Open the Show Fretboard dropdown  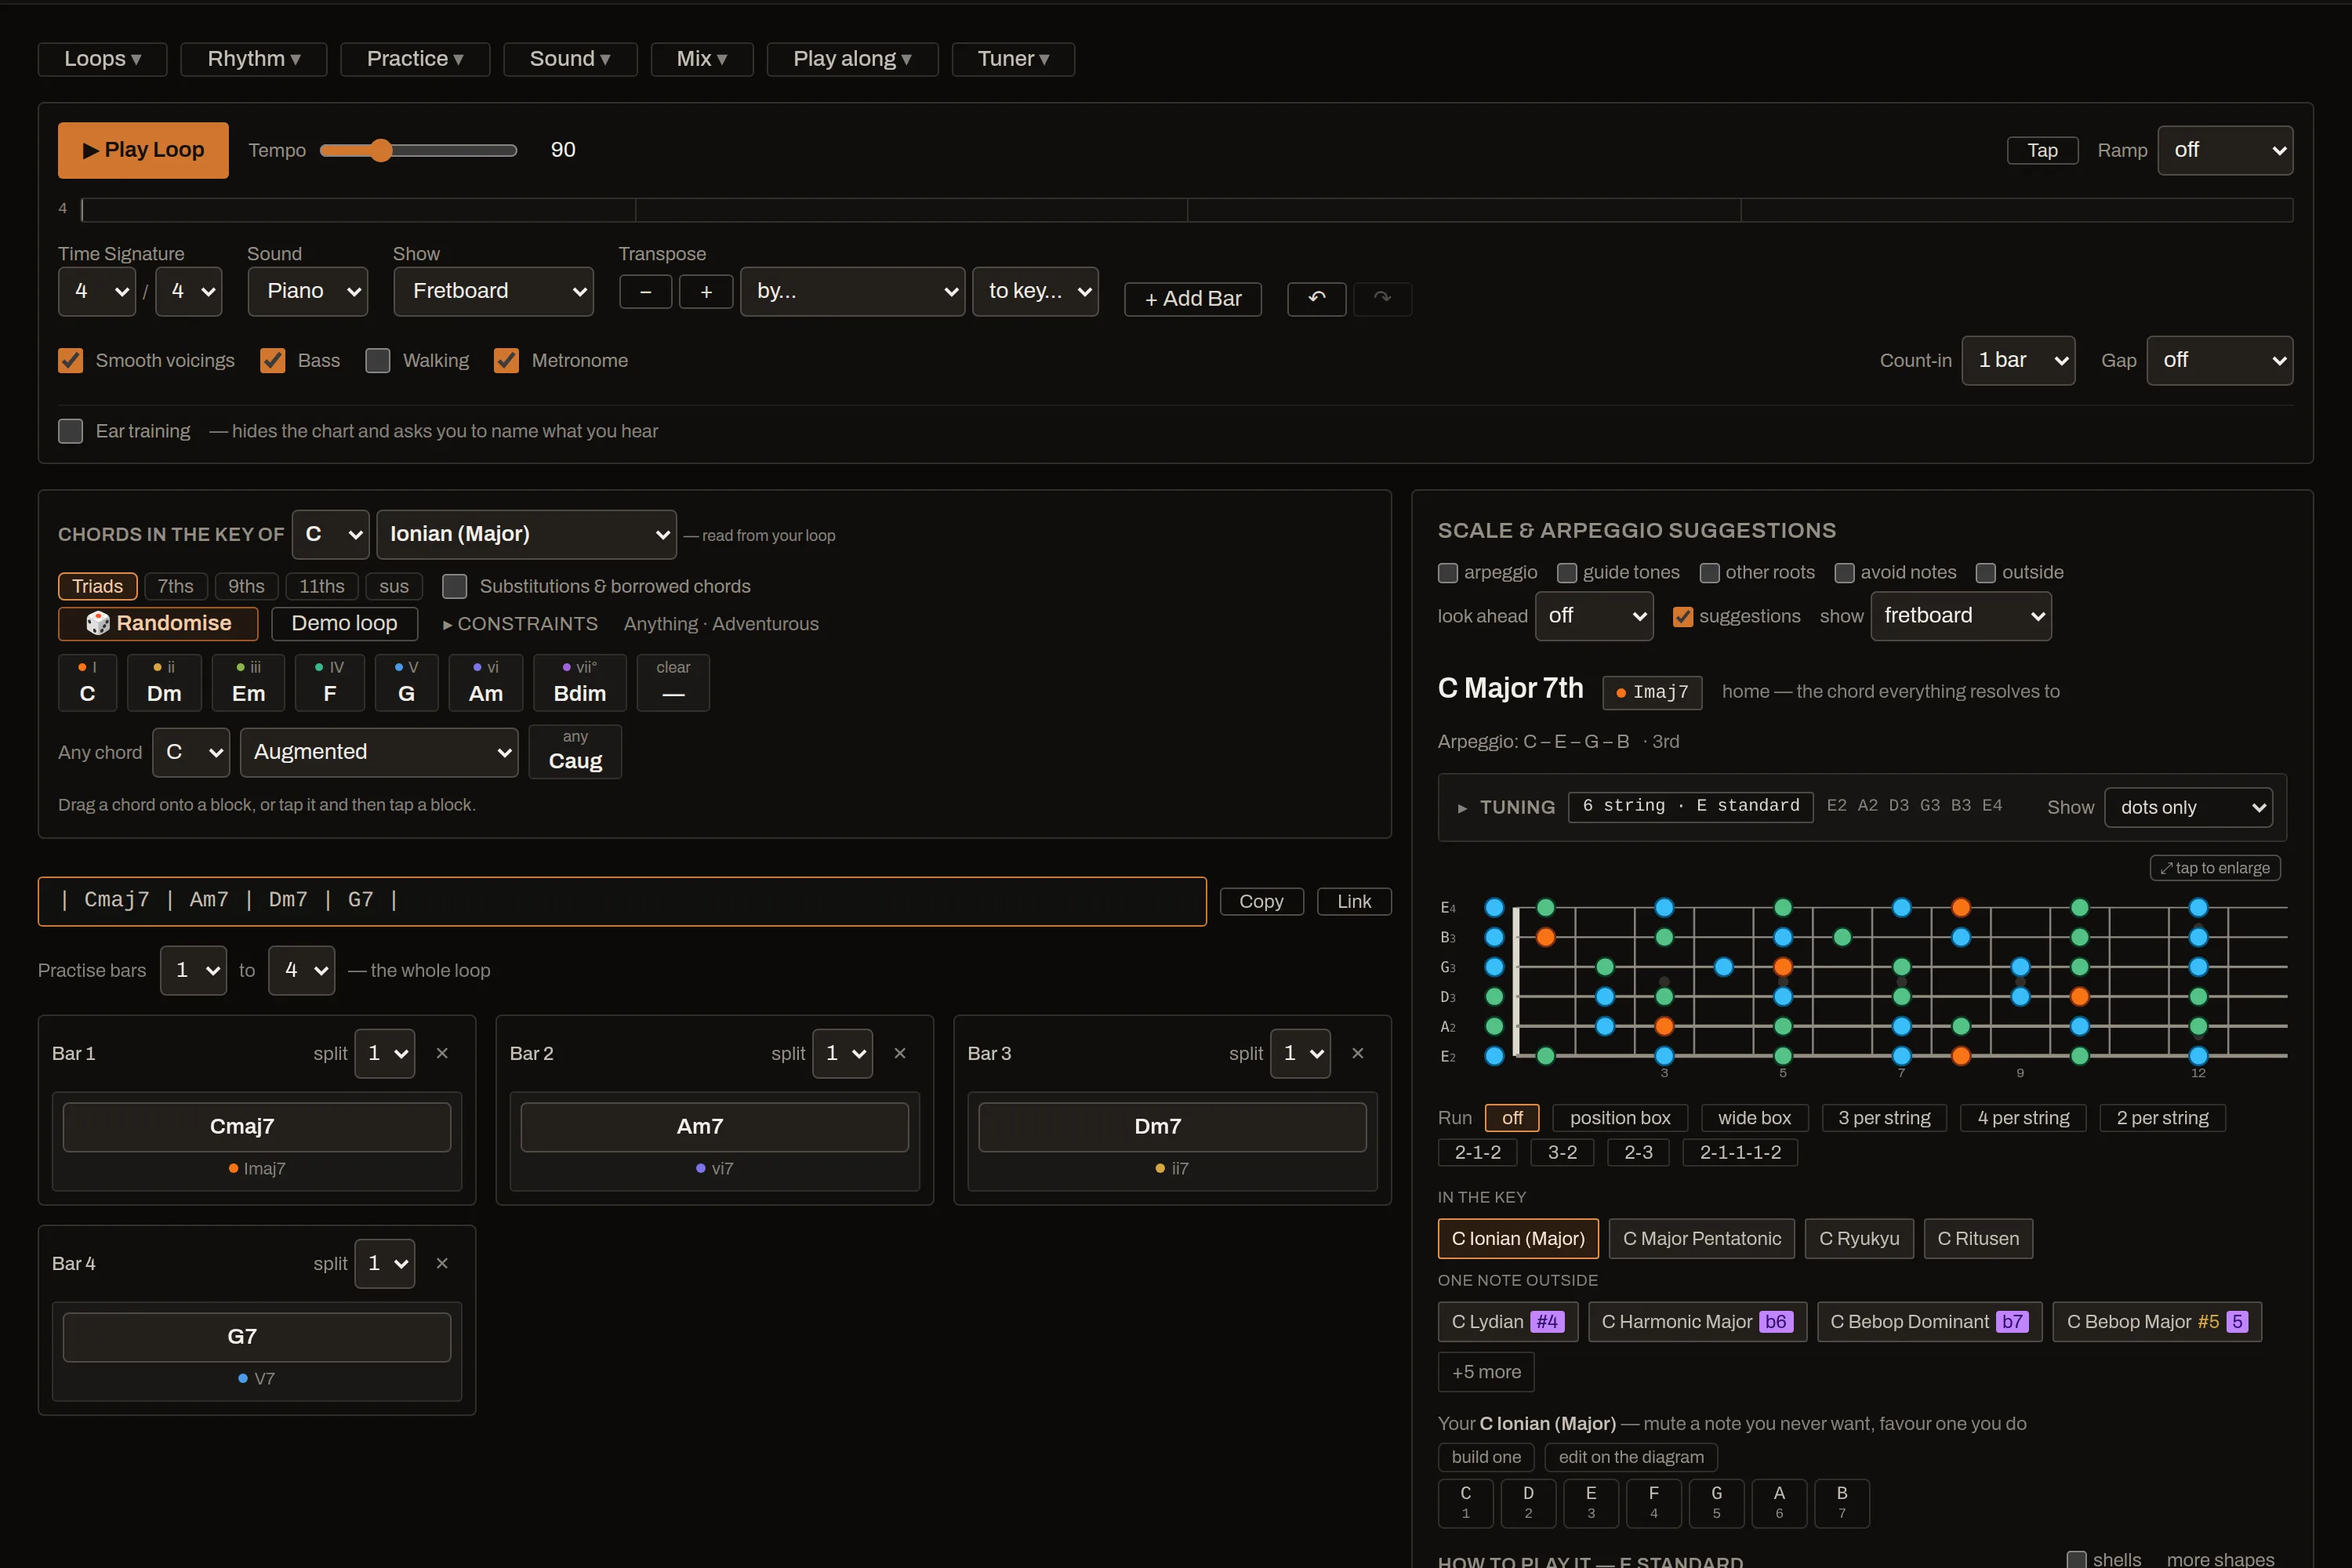click(x=493, y=291)
